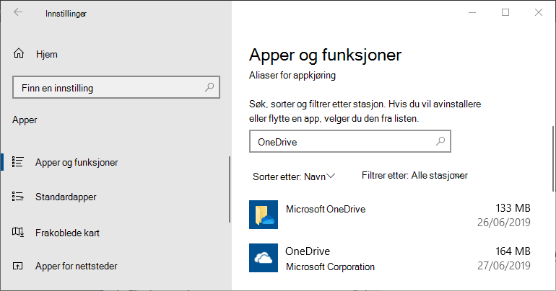556x291 pixels.
Task: Minimize the Innstillinger window
Action: tap(472, 12)
